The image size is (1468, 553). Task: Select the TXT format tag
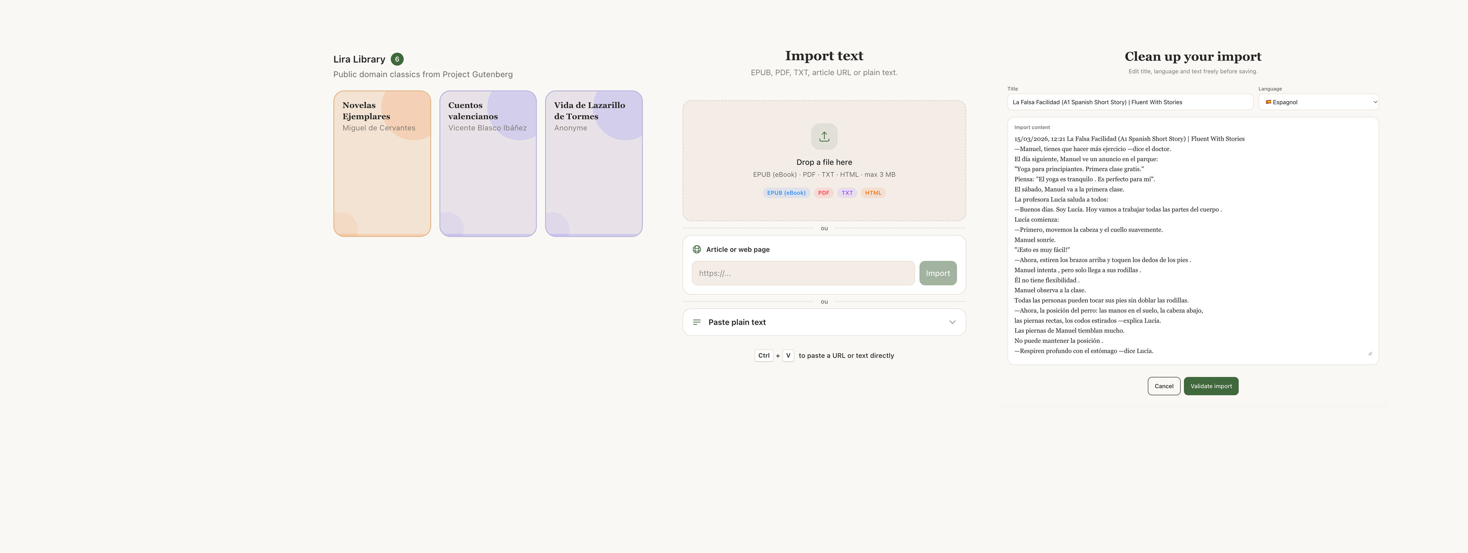pyautogui.click(x=847, y=193)
